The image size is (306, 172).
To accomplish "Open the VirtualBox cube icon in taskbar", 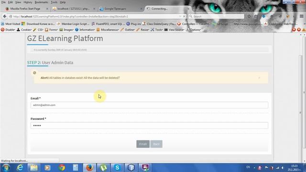I will click(131, 168).
